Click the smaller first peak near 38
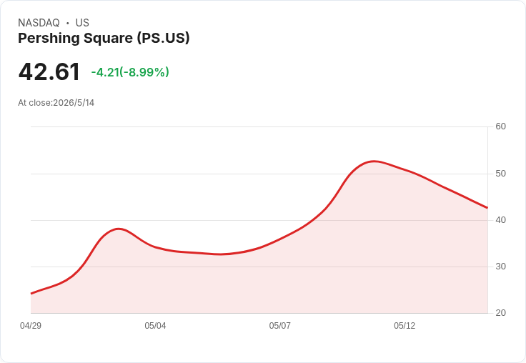Screen dimensions: 526x363 tap(119, 229)
